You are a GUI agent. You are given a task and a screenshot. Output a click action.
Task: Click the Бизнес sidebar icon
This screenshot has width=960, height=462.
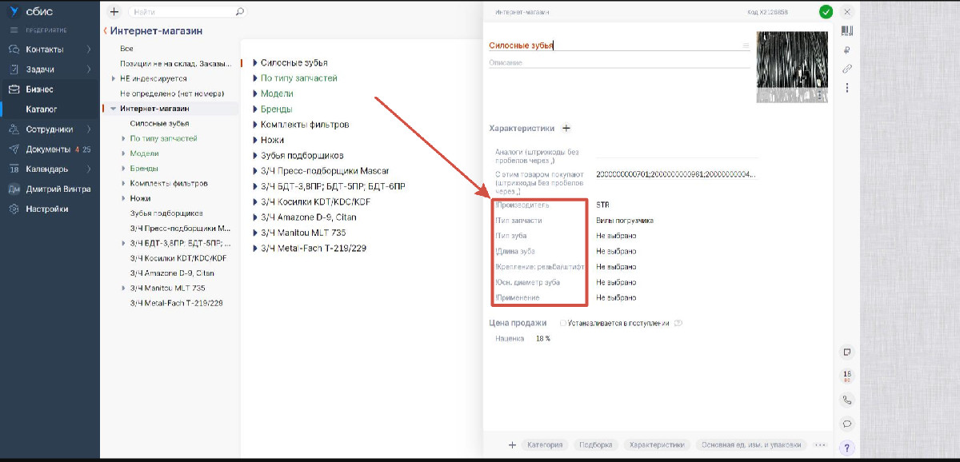coord(14,90)
